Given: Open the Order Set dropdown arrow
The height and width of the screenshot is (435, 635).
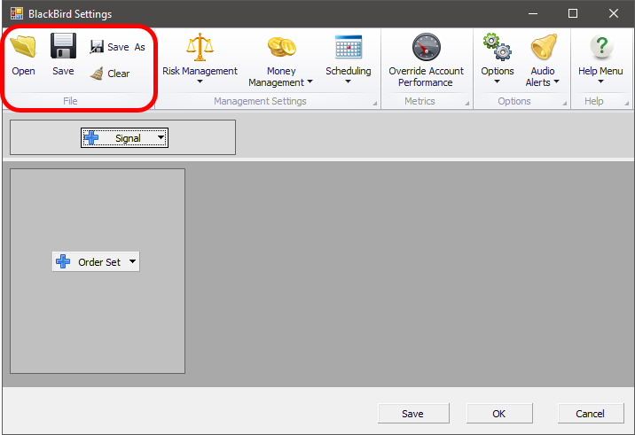Looking at the screenshot, I should (x=132, y=261).
